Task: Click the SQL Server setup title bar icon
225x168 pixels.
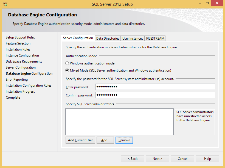Action: 5,4
